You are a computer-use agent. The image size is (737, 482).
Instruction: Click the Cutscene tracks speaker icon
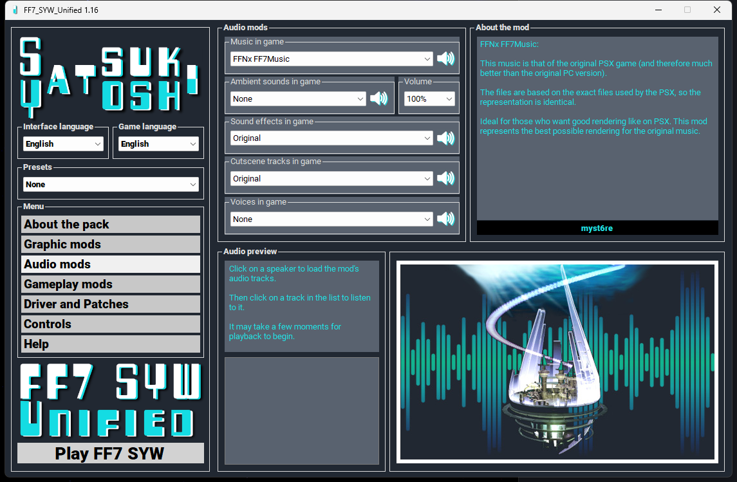pos(445,178)
